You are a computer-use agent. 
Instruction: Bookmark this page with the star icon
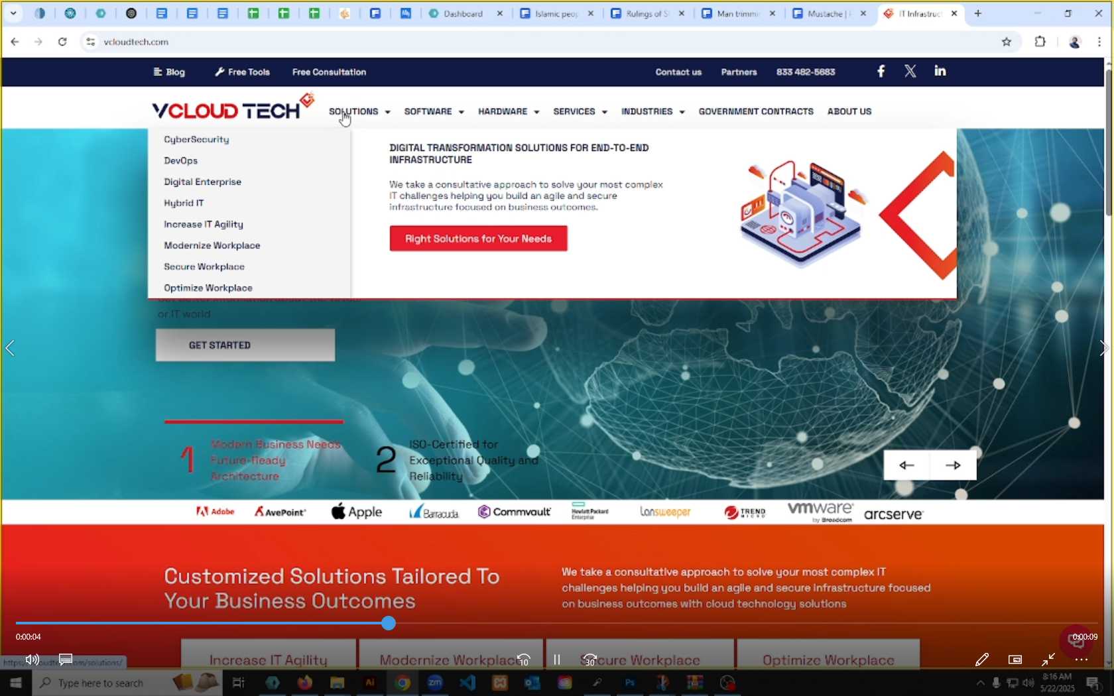click(x=1007, y=42)
